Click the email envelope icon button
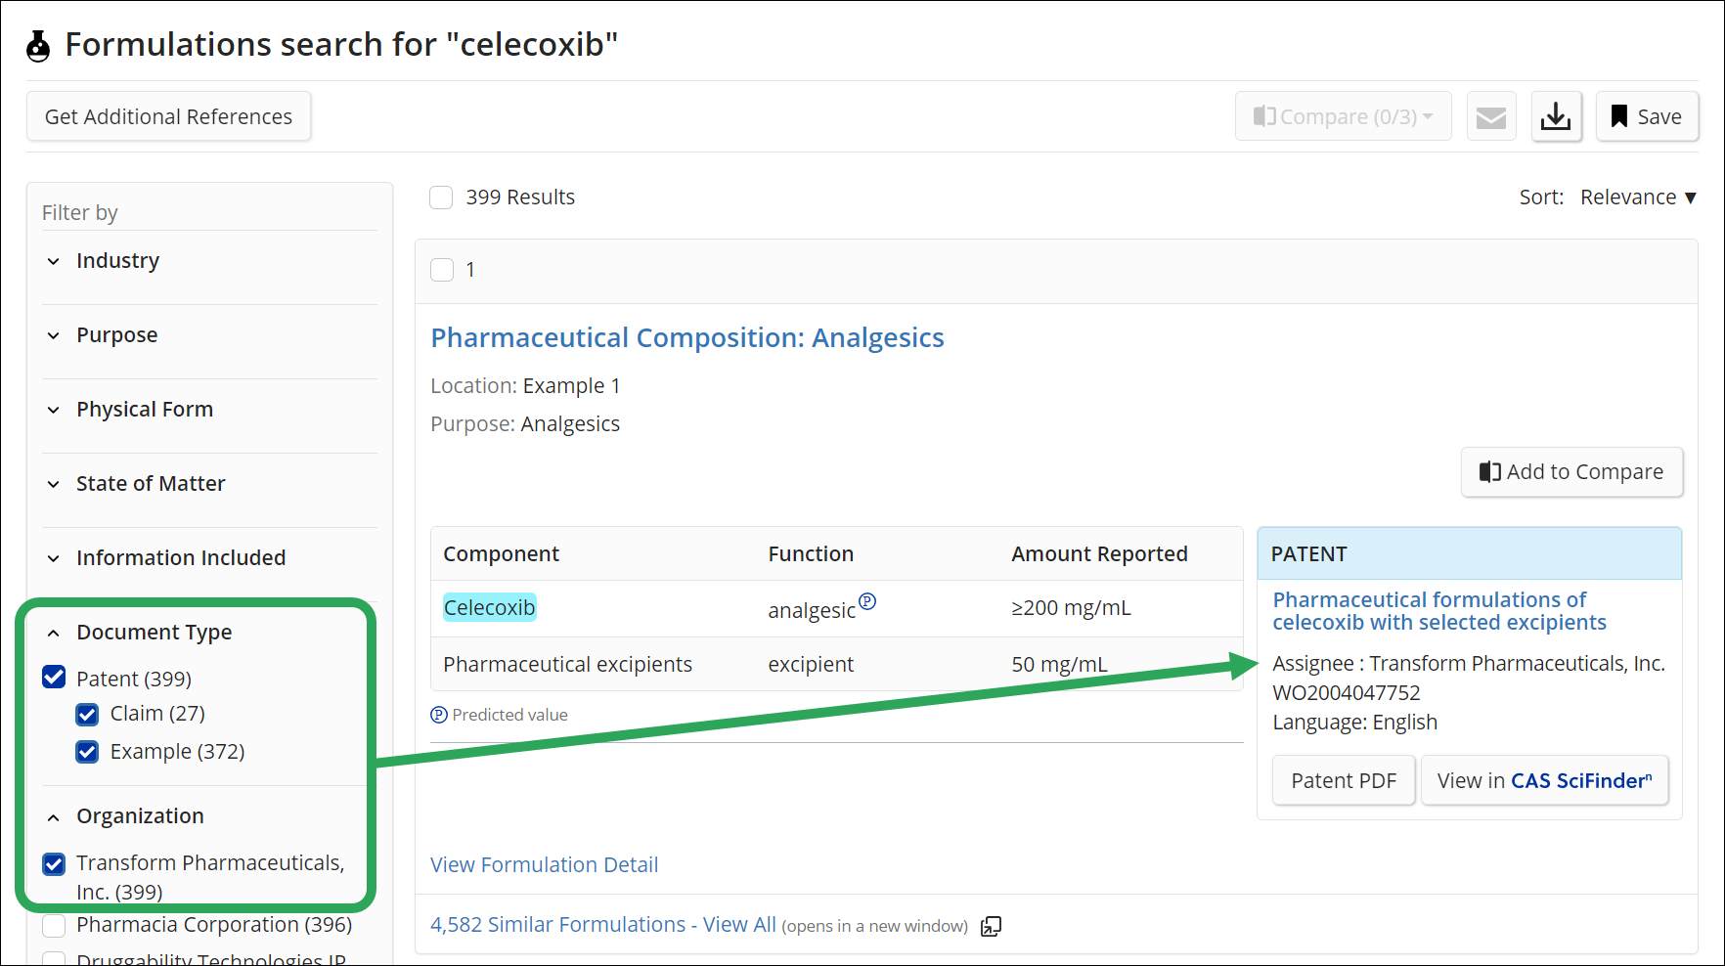The image size is (1725, 966). pyautogui.click(x=1491, y=116)
